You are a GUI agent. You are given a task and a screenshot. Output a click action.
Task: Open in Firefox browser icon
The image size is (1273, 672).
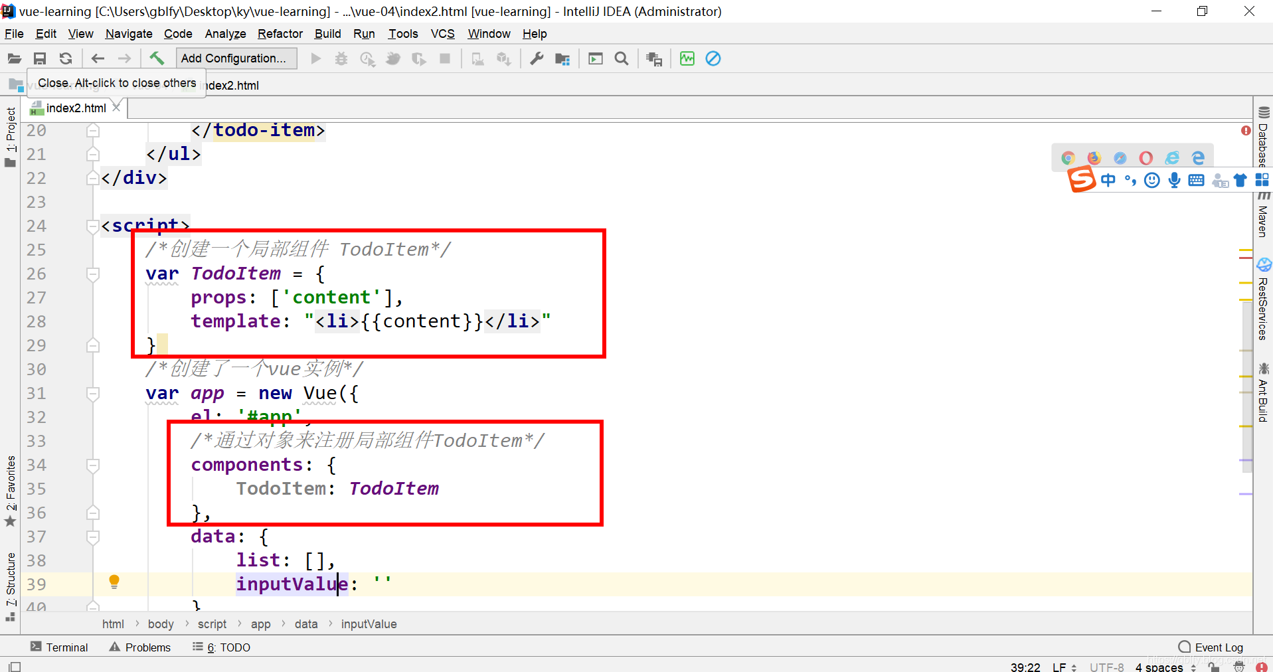pos(1094,157)
